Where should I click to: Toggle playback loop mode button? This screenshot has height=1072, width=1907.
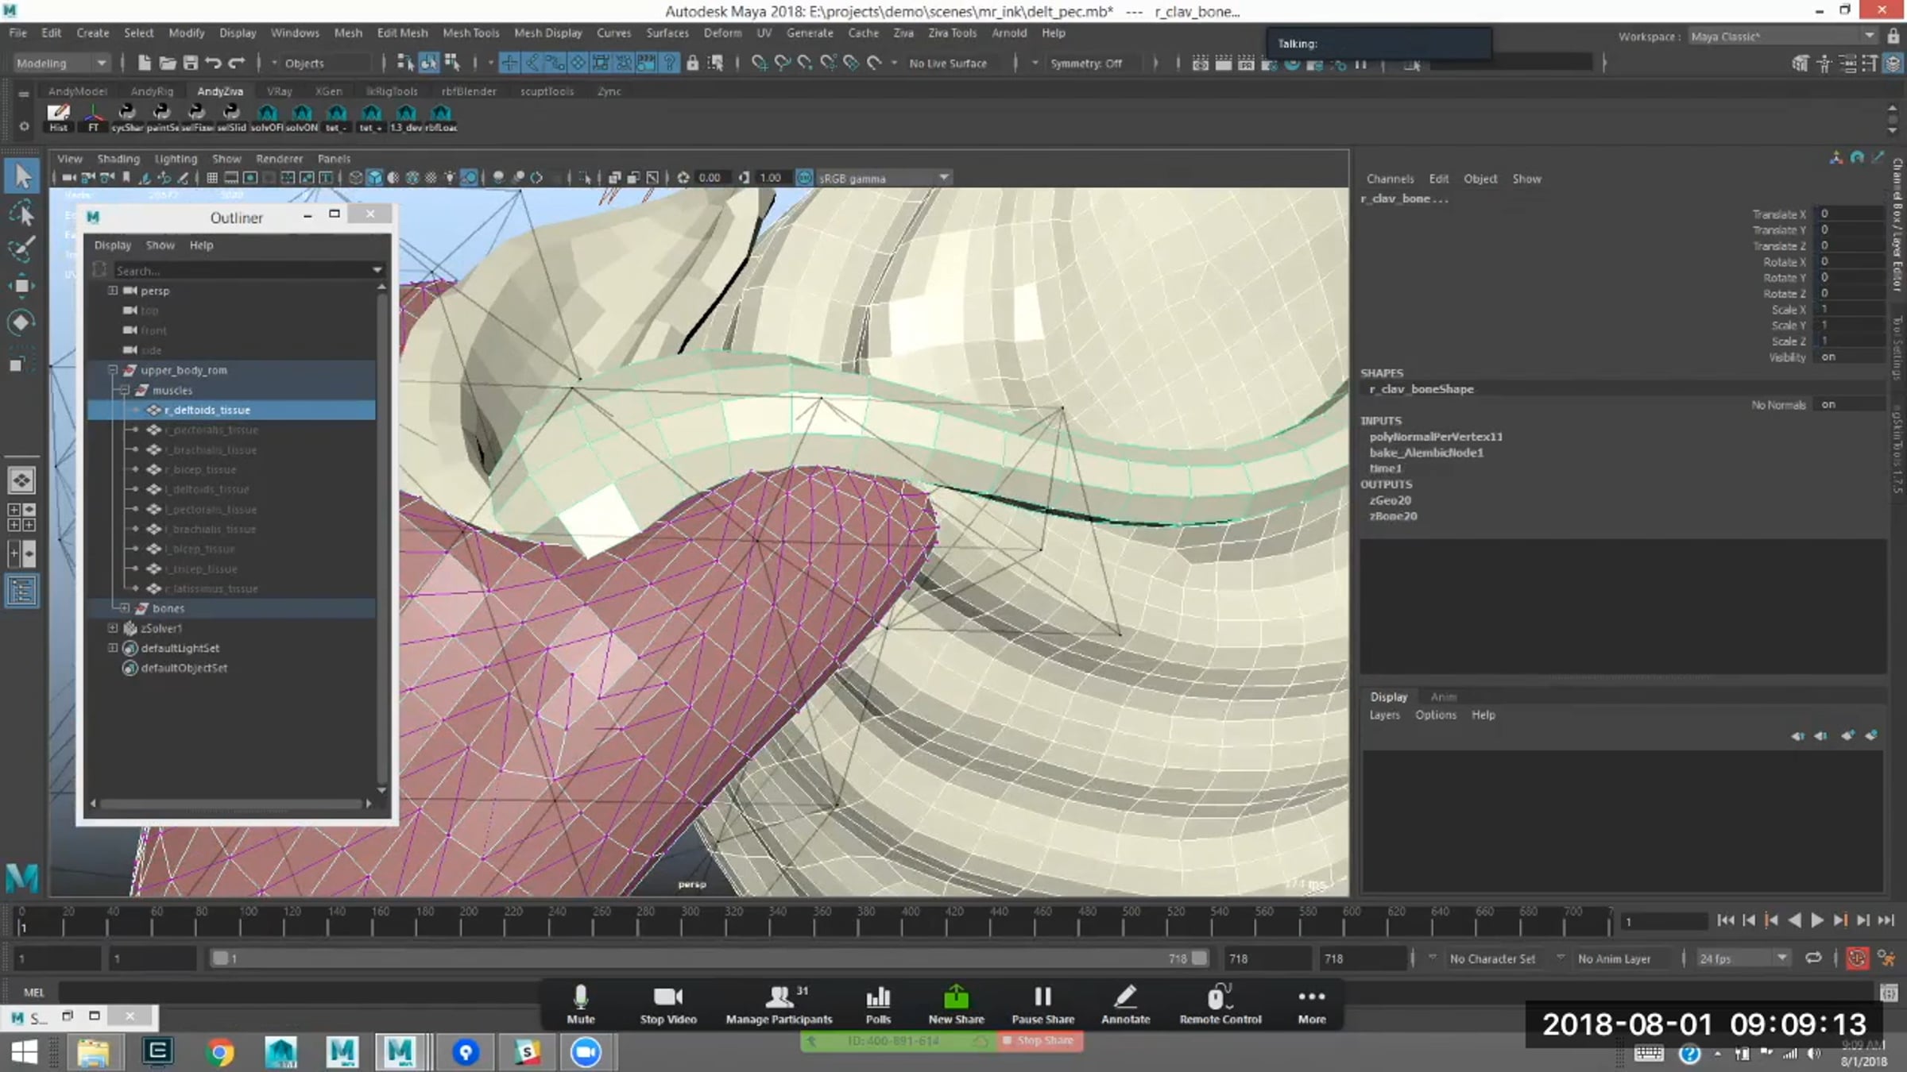tap(1813, 958)
